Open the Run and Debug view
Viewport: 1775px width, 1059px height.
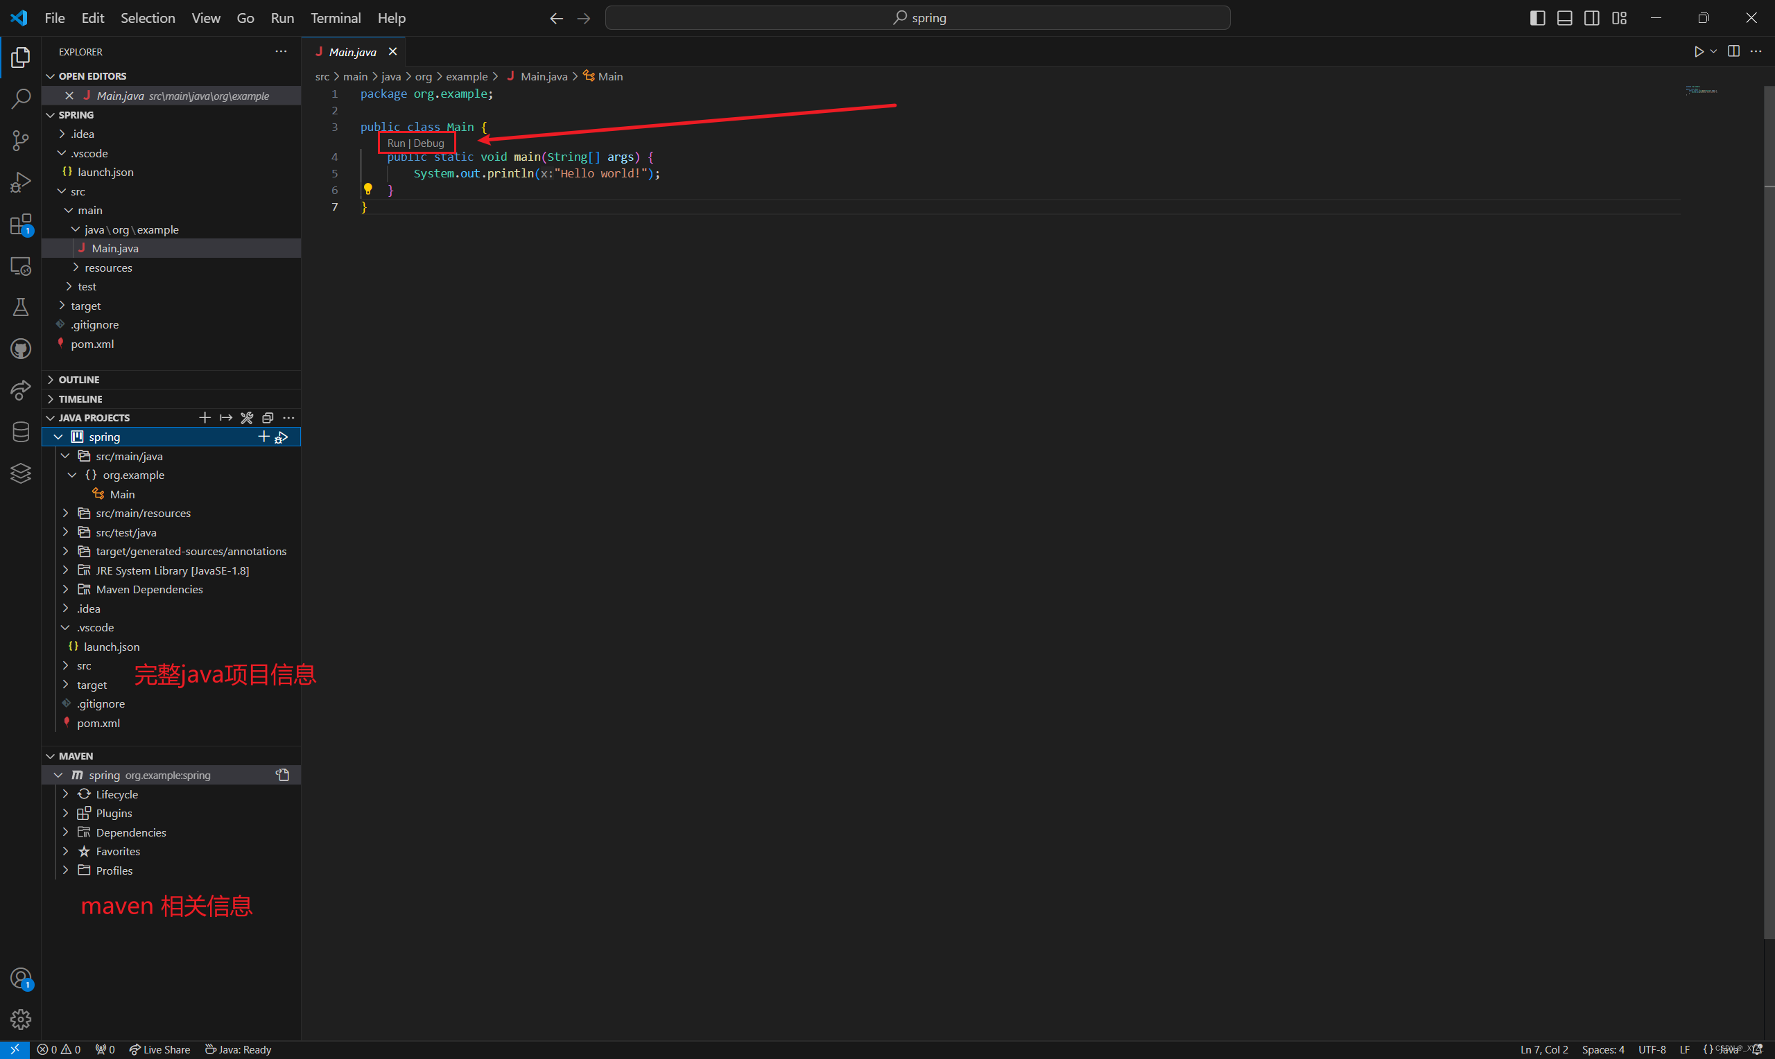(21, 183)
